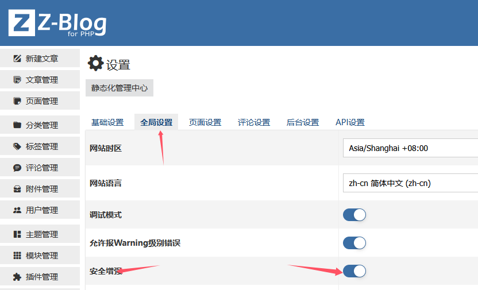Toggle the 调试模式 debug mode switch
The image size is (478, 290).
click(x=354, y=215)
